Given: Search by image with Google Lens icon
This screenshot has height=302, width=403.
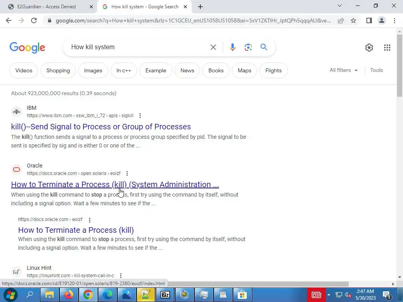Looking at the screenshot, I should click(248, 47).
